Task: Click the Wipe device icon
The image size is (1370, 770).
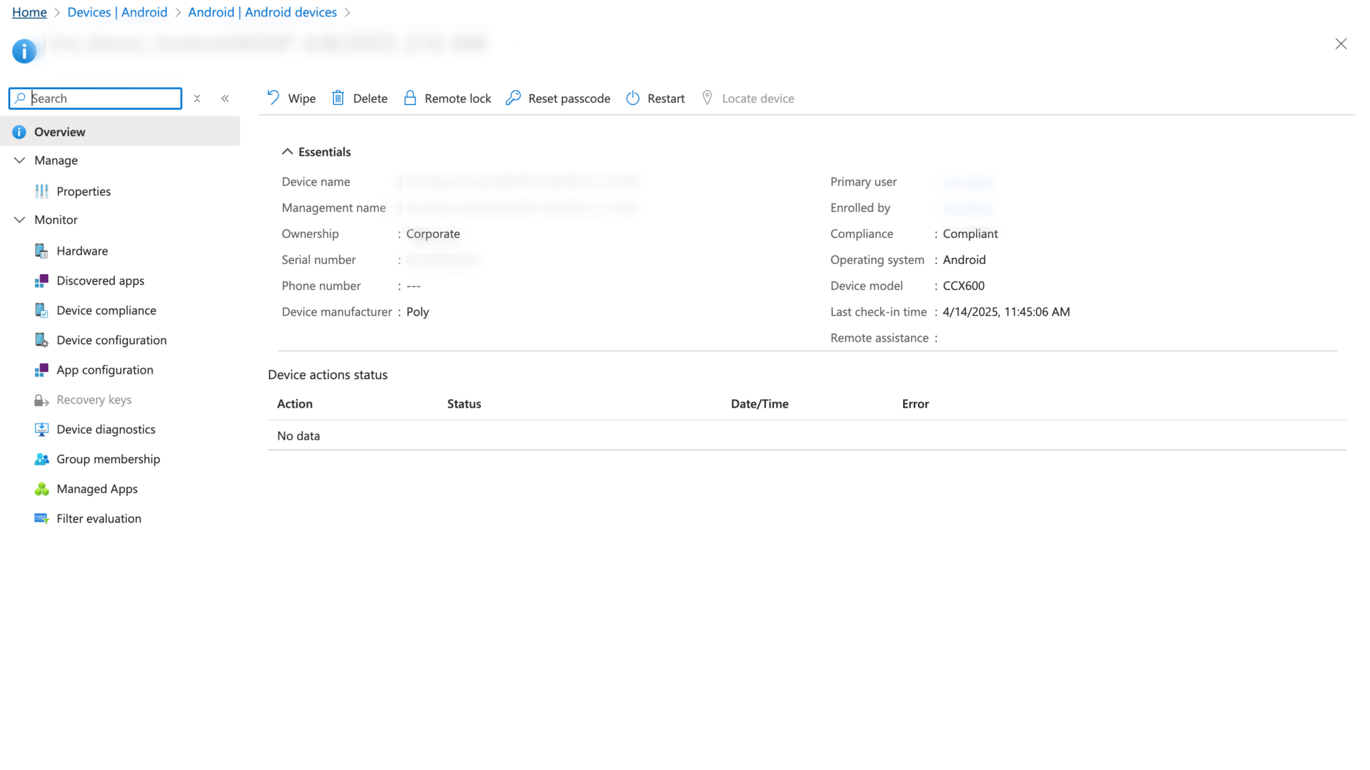Action: 273,98
